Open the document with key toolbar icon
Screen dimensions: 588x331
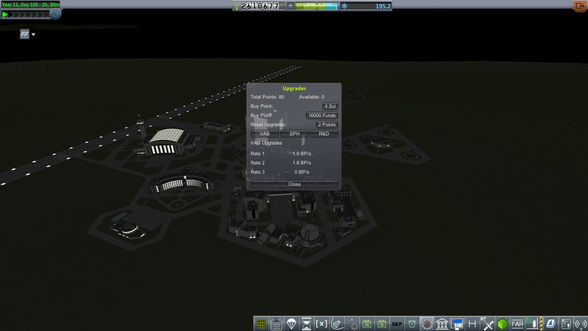[566, 324]
